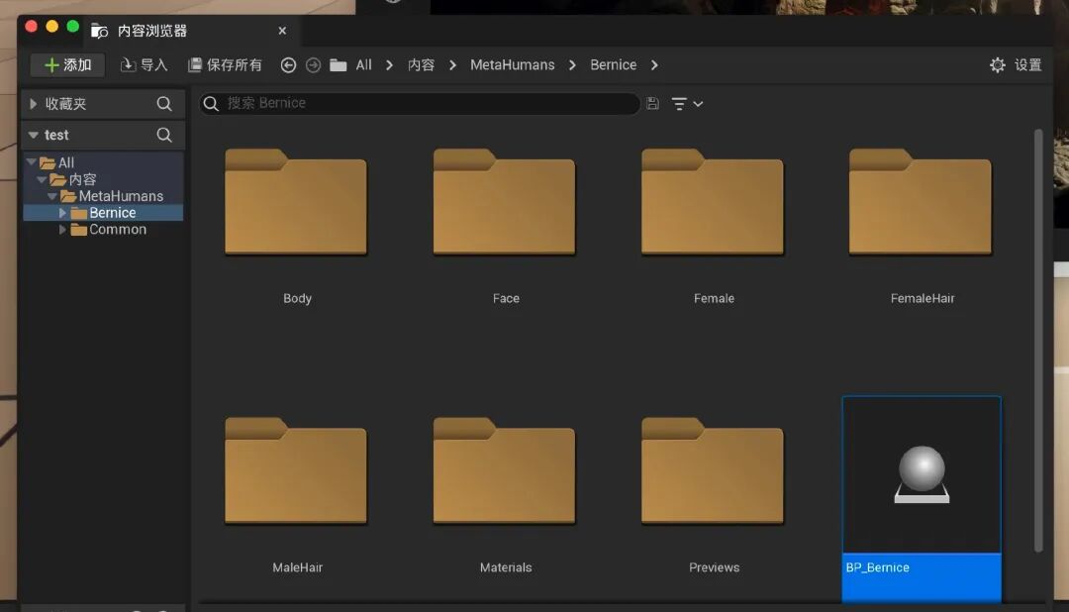The width and height of the screenshot is (1069, 612).
Task: Click All in the breadcrumb path
Action: pyautogui.click(x=363, y=65)
